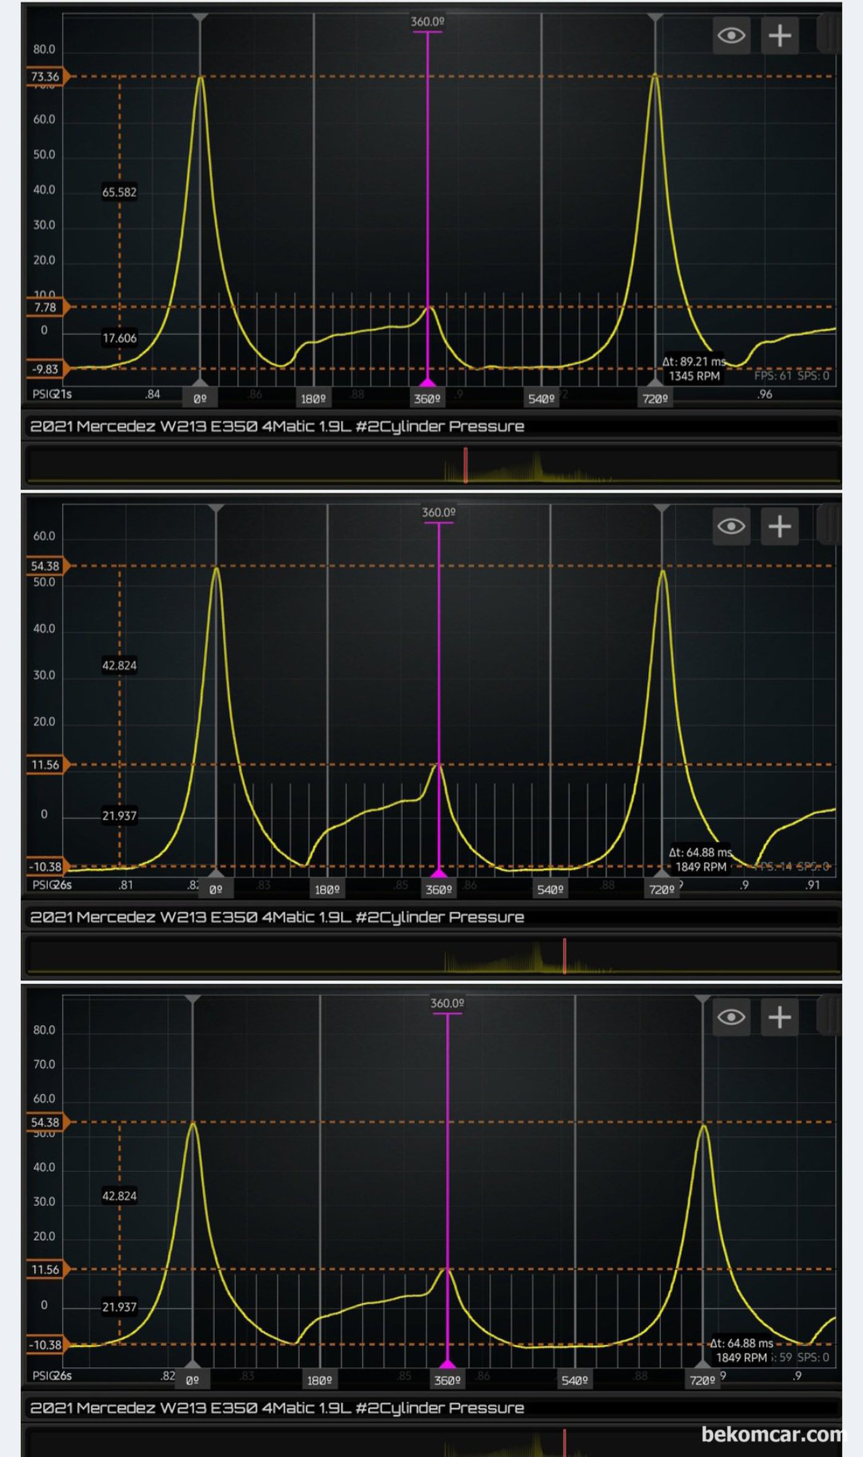This screenshot has width=863, height=1457.
Task: Select the 7.78 orange cursor handle
Action: click(x=46, y=307)
